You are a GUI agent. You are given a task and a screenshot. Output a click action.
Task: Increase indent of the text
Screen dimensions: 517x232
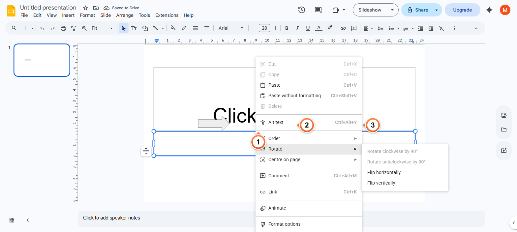(431, 28)
